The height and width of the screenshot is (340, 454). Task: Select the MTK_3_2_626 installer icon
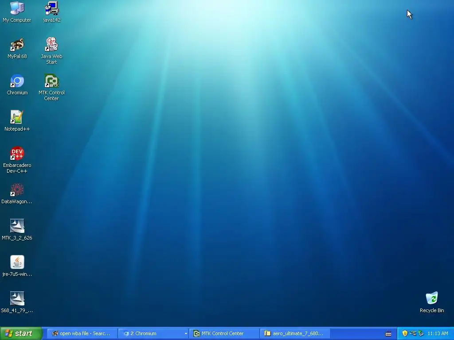click(17, 230)
